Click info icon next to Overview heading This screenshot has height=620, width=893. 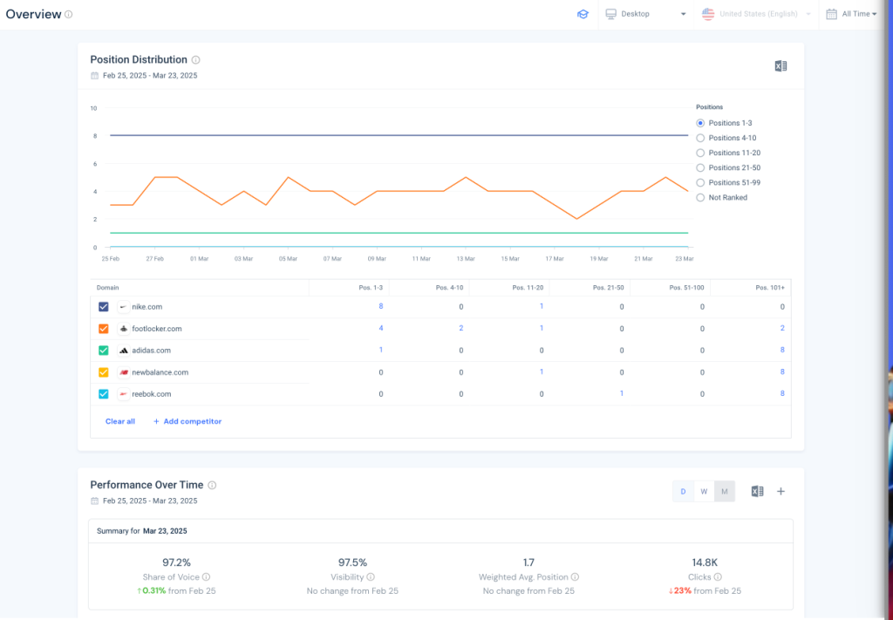pos(69,15)
